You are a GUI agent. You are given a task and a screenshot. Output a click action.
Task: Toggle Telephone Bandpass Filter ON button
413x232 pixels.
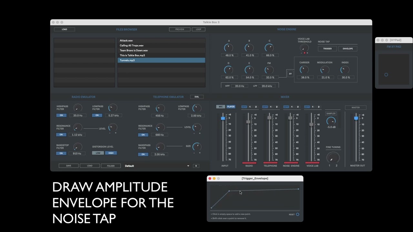click(143, 154)
